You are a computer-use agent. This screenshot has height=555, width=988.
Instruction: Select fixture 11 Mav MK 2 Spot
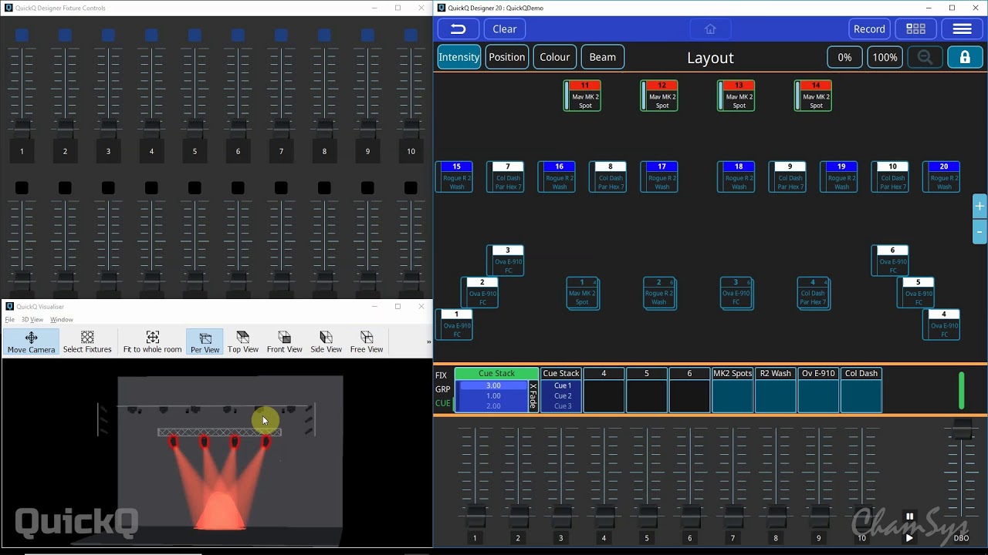tap(583, 96)
